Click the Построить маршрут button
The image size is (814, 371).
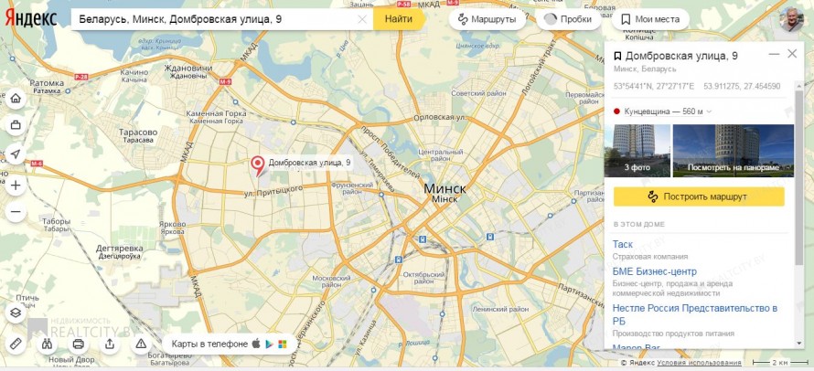pyautogui.click(x=699, y=197)
